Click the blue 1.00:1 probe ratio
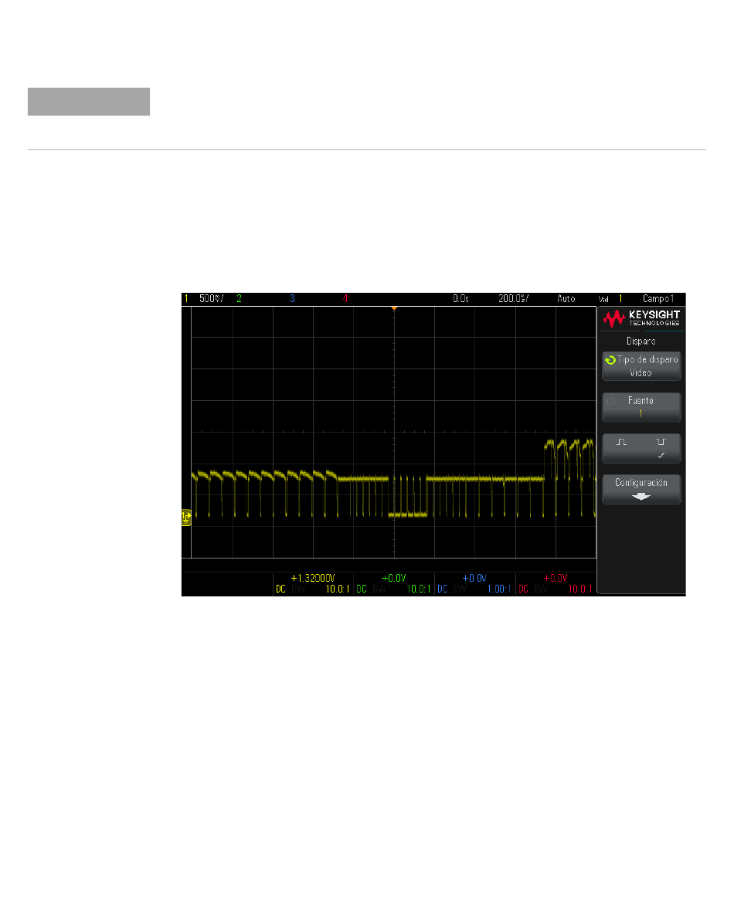 click(499, 589)
